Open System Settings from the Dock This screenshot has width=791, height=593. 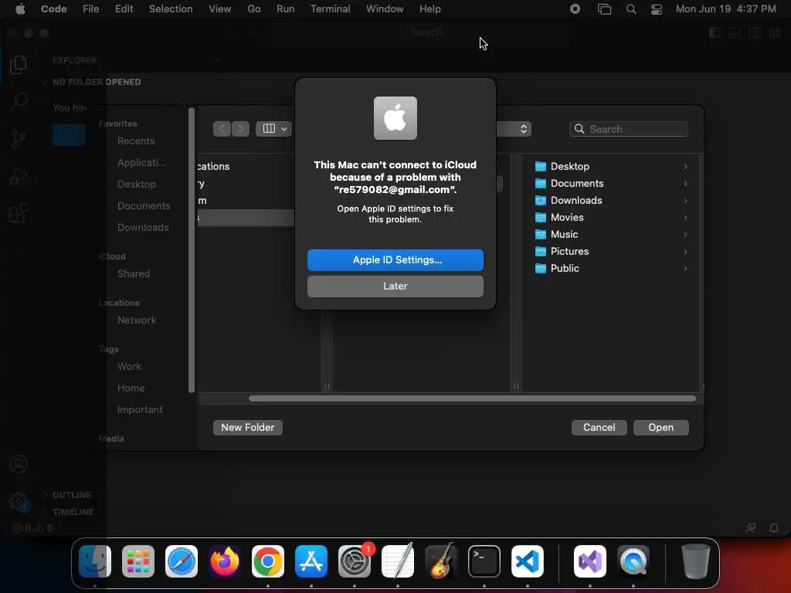click(355, 561)
